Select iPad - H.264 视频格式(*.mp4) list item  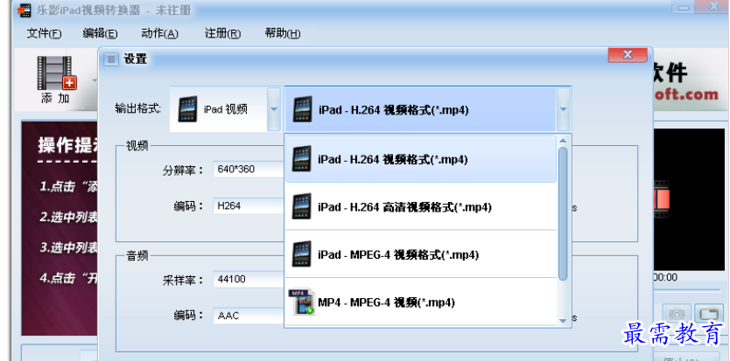421,159
